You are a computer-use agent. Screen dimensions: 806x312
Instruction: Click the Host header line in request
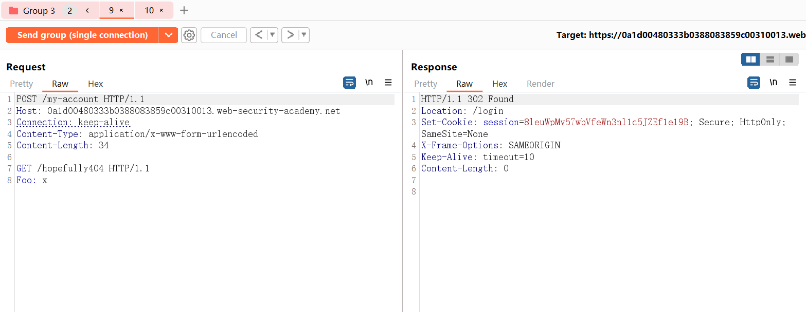178,111
